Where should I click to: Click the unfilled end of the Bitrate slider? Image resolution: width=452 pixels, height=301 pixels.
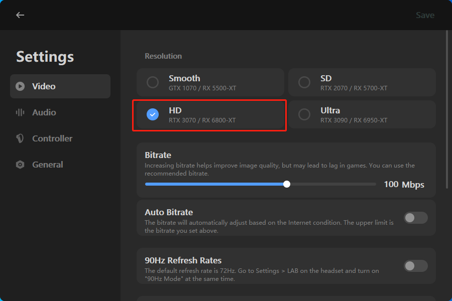click(x=332, y=184)
